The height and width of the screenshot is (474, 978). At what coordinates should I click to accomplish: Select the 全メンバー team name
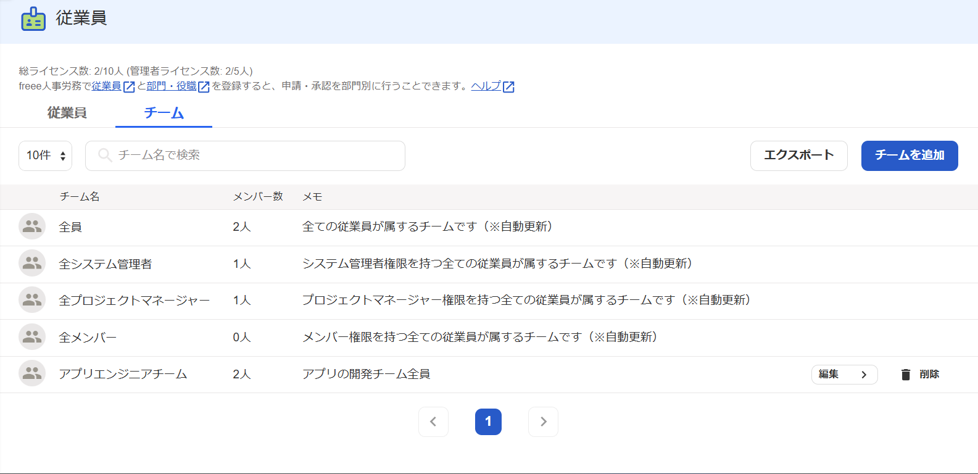point(88,338)
